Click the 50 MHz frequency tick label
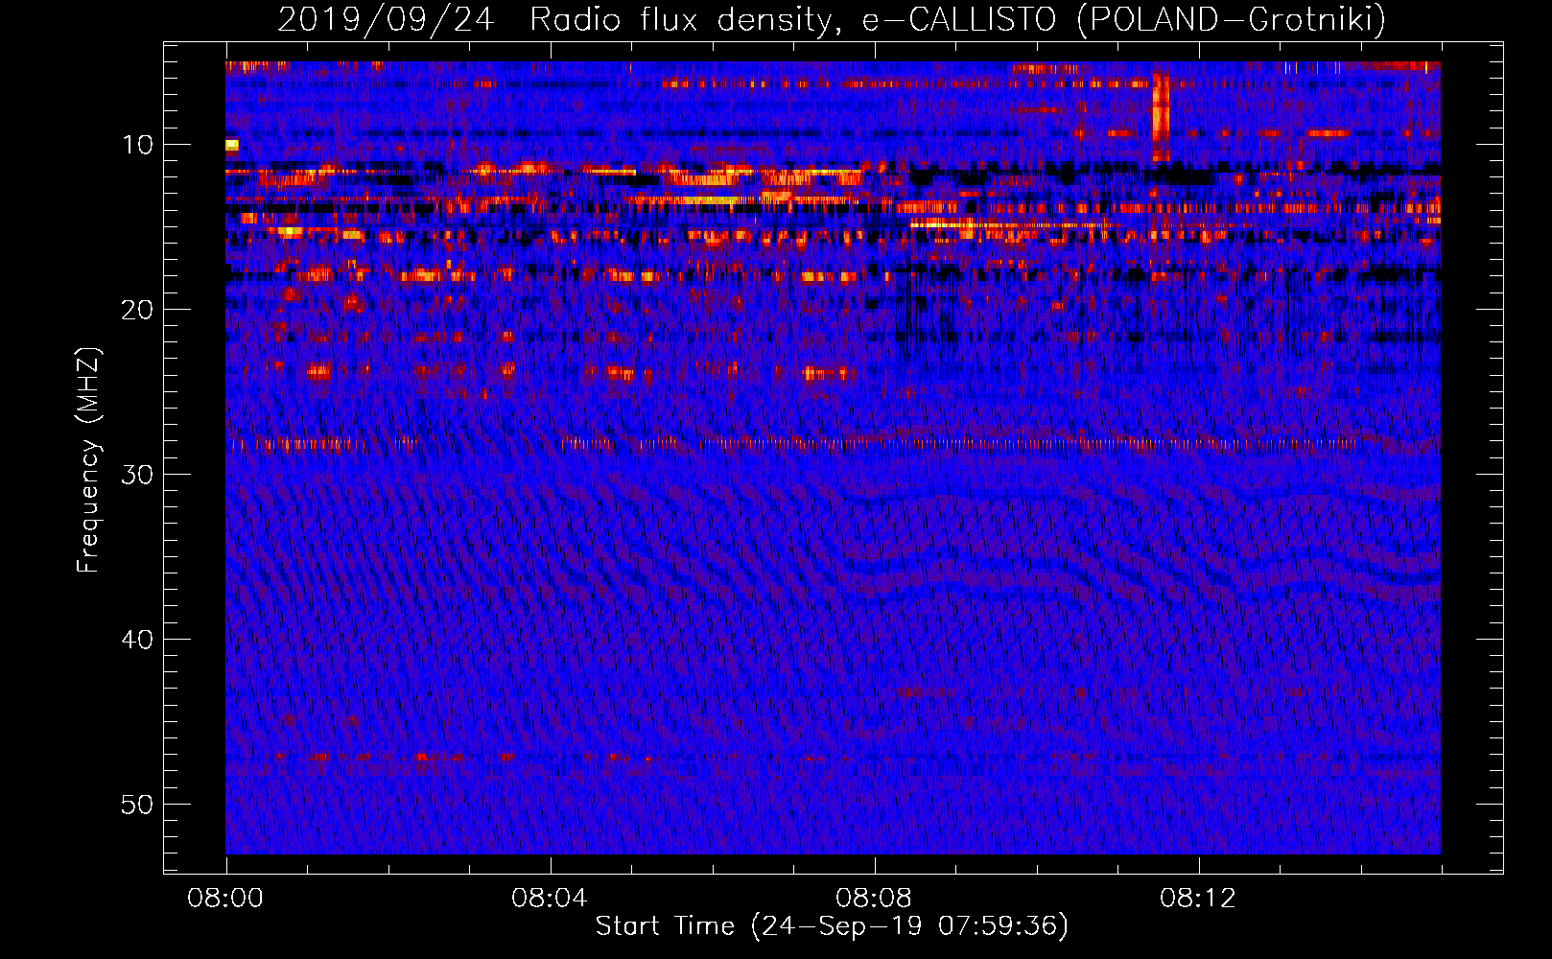This screenshot has width=1552, height=959. [x=138, y=805]
